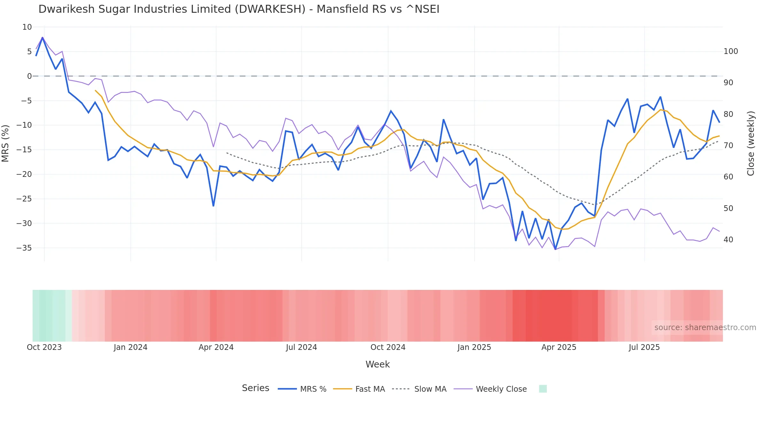The image size is (767, 431).
Task: Click the 'MRS (%)' y-axis title
Action: (5, 143)
